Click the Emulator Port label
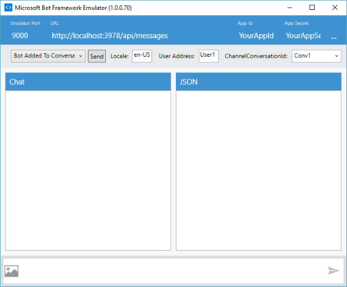 (25, 23)
